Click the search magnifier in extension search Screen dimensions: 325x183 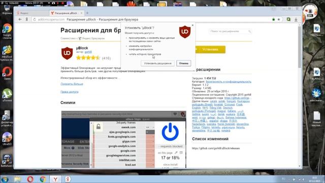(x=249, y=31)
